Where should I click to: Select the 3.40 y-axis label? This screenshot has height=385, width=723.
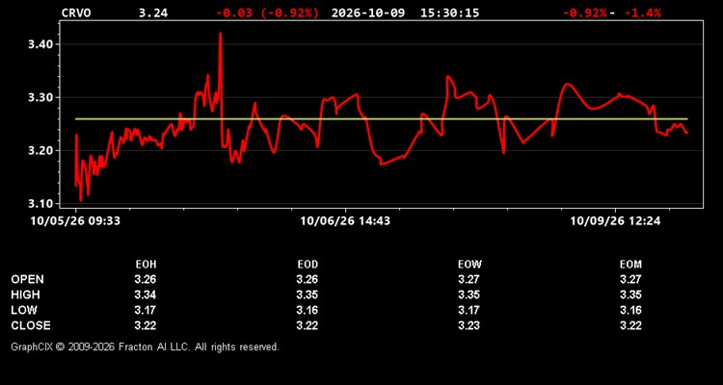pos(41,44)
